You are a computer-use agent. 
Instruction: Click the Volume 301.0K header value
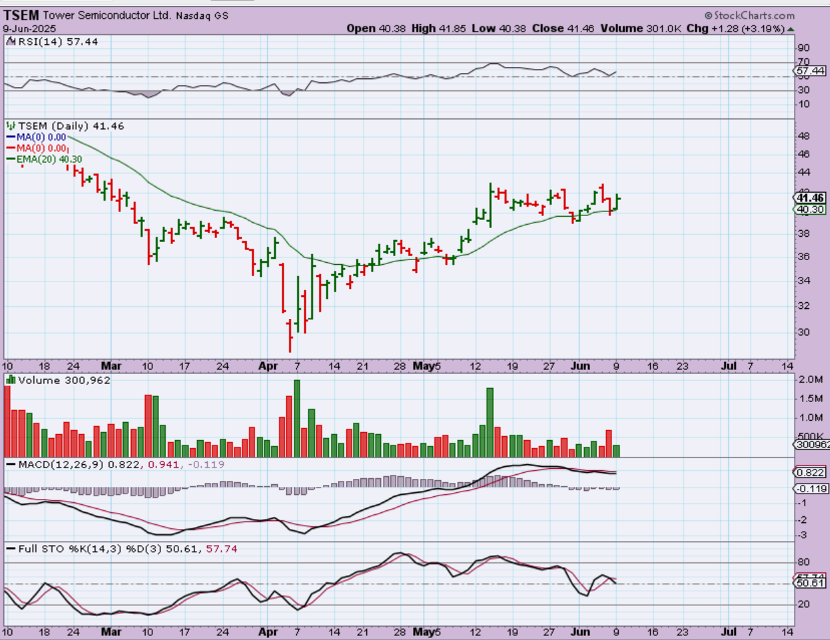pyautogui.click(x=640, y=28)
